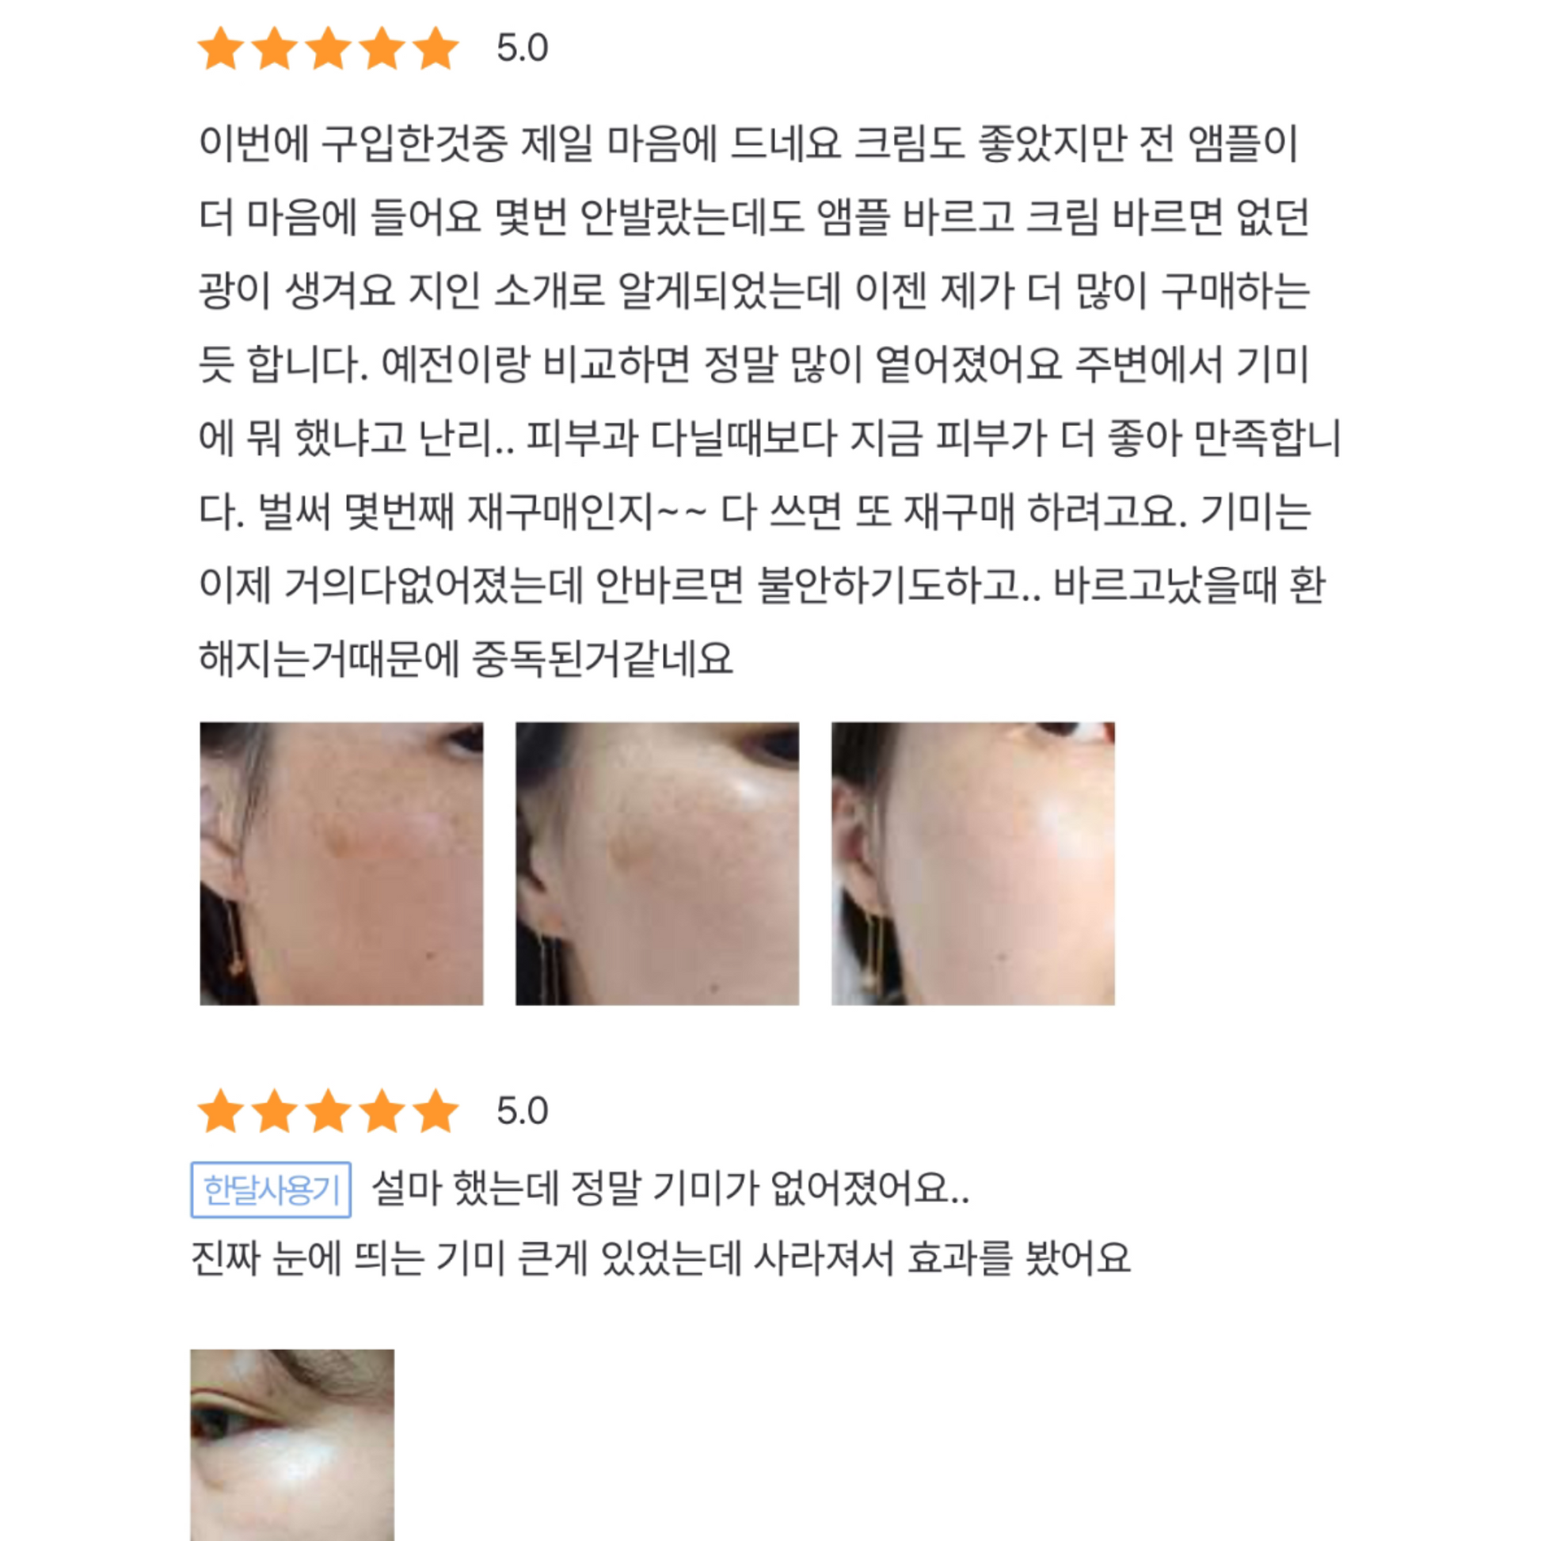Open the third cheek photo with clear skin
Image resolution: width=1541 pixels, height=1541 pixels.
[x=973, y=864]
